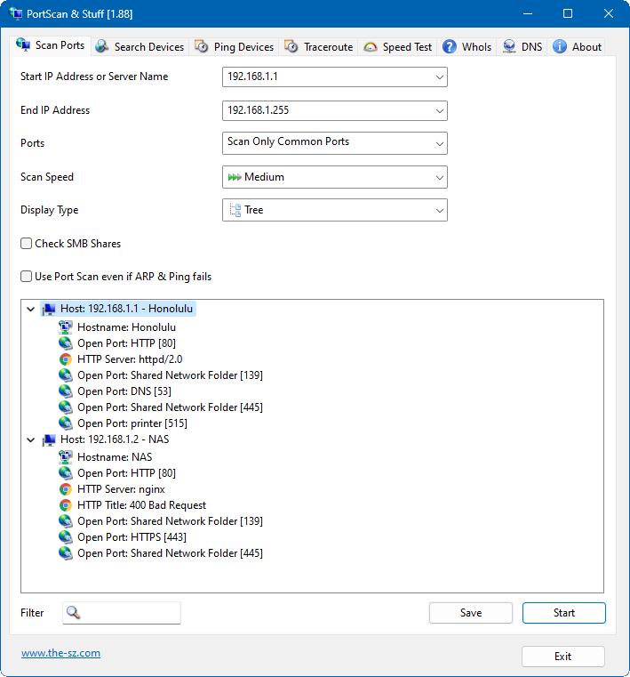Click globe icon of printer [515] port

[66, 423]
